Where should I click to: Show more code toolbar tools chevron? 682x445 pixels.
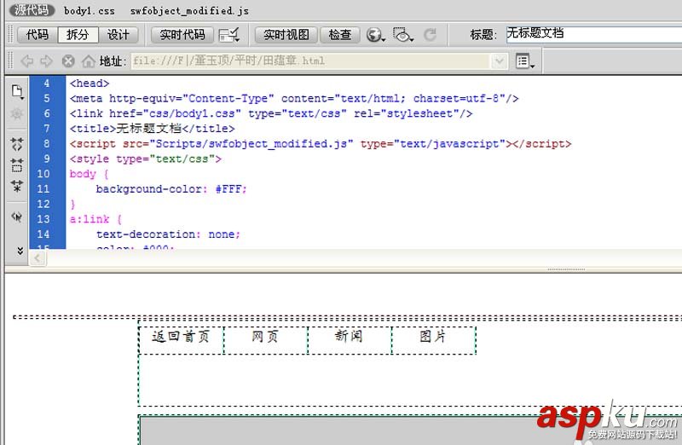coord(20,251)
